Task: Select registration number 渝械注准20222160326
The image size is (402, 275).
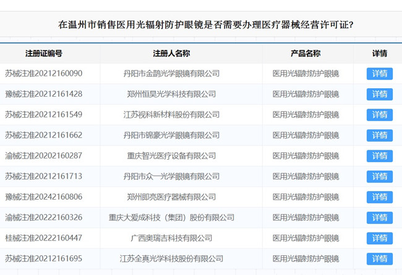Action: [43, 218]
